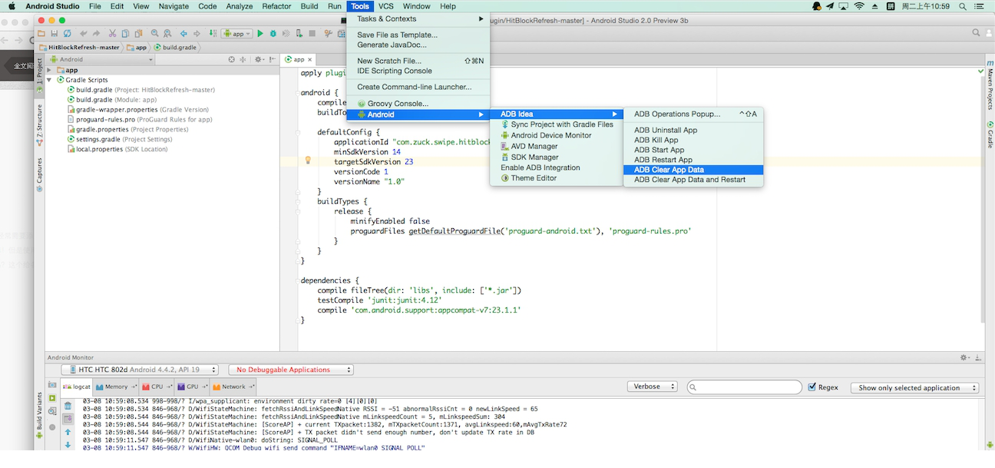This screenshot has width=995, height=468.
Task: Open the Show only selected application dropdown
Action: click(914, 387)
